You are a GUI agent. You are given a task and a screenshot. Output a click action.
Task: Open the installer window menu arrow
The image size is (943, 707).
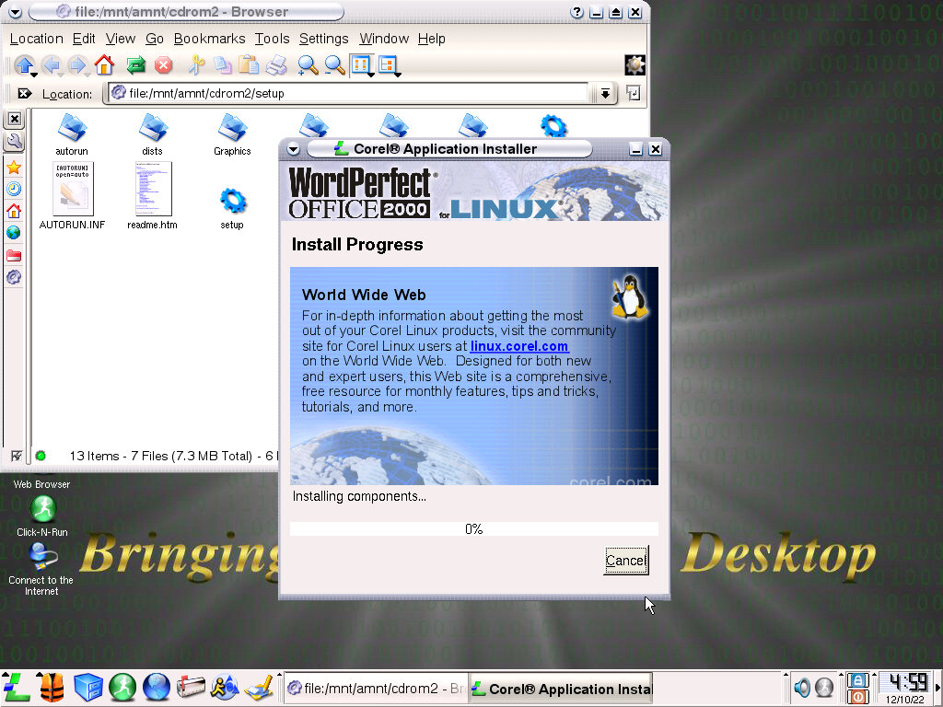[293, 149]
